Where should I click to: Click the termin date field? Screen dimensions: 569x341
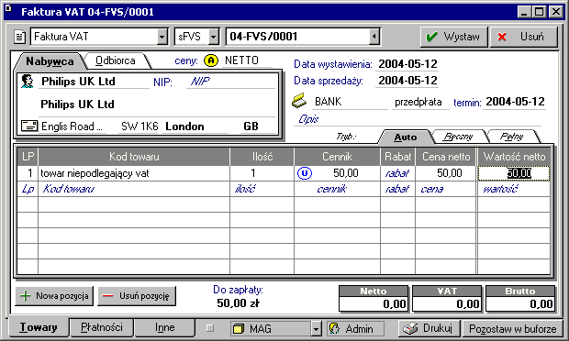515,102
